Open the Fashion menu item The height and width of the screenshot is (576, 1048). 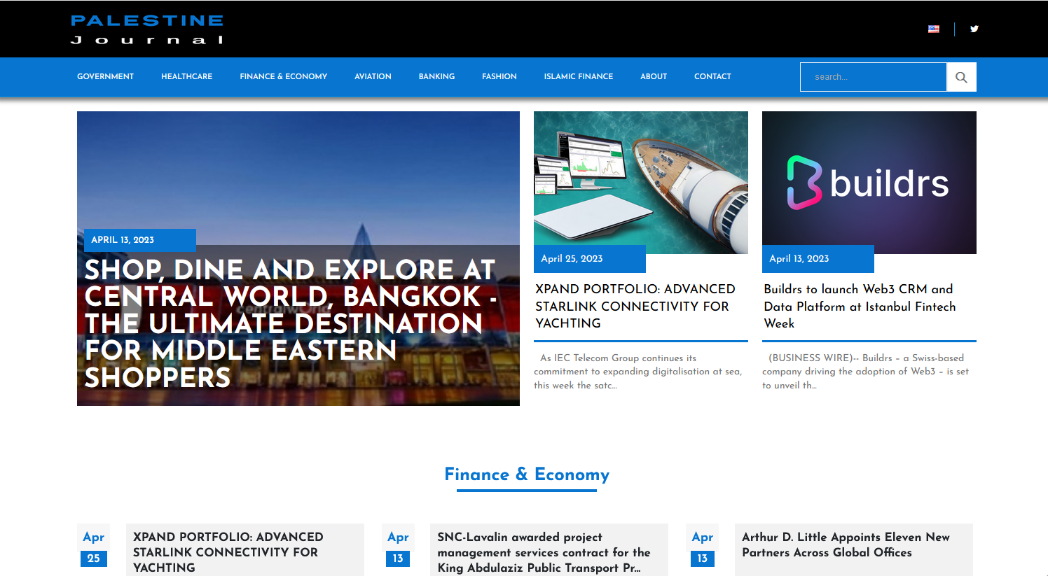(499, 77)
